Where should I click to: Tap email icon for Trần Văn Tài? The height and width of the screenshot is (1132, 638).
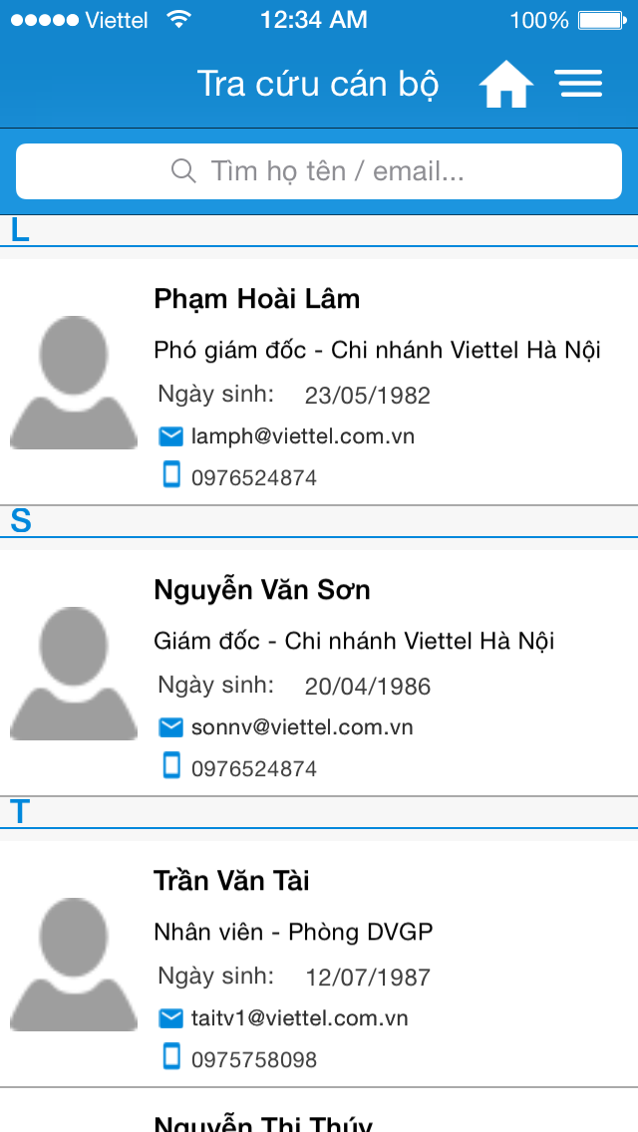click(170, 1018)
